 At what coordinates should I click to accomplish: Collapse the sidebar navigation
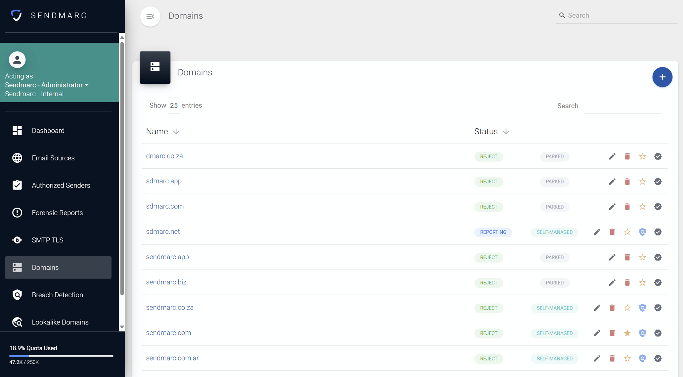click(150, 16)
